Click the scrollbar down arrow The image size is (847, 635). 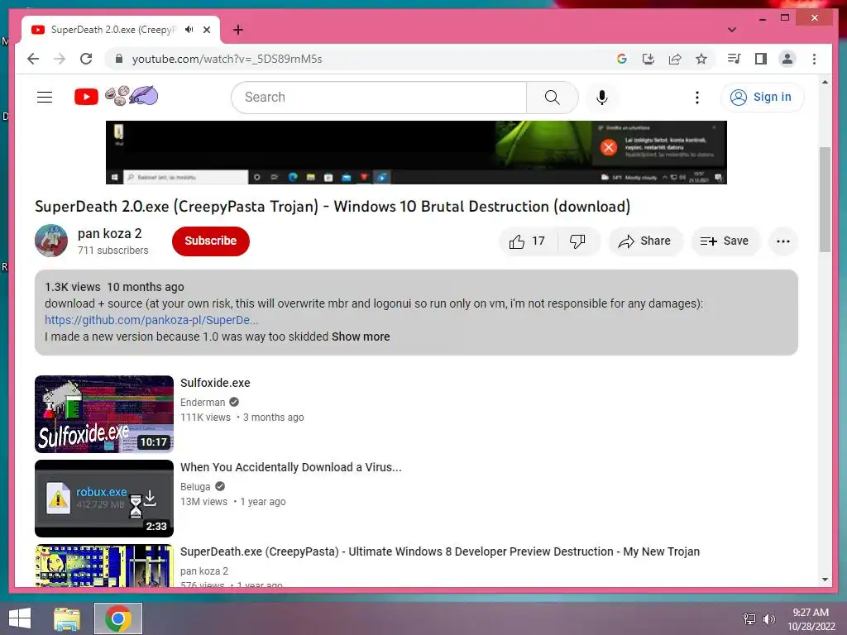pos(825,580)
